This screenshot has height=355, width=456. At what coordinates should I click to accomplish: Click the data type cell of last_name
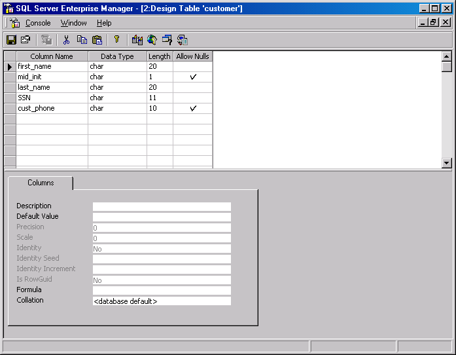click(118, 87)
